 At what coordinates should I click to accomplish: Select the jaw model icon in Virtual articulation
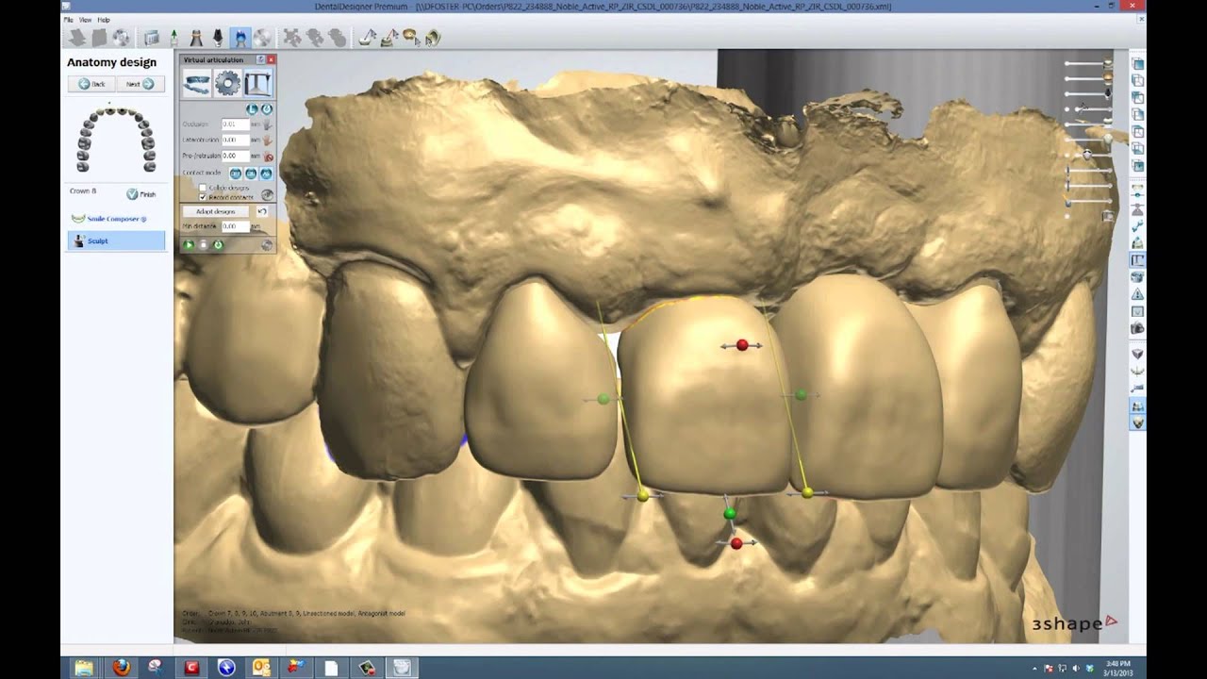(x=197, y=84)
